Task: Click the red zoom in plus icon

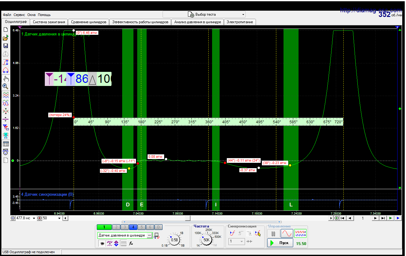Action: coord(39,218)
